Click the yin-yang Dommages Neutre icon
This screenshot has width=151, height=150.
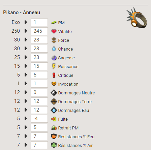point(54,93)
